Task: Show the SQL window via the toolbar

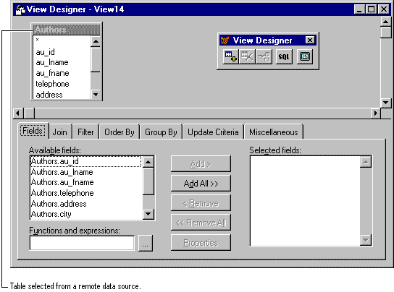Action: tap(284, 56)
